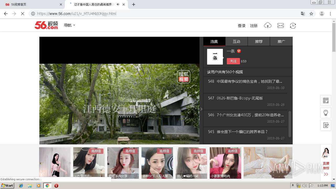Bookmark this page with the star icon
The width and height of the screenshot is (336, 189).
[311, 14]
